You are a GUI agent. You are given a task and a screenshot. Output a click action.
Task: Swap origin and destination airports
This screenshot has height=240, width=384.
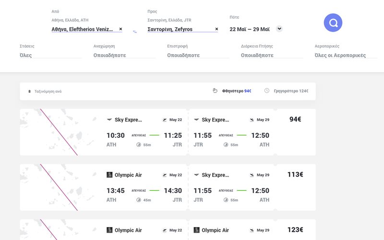click(135, 32)
